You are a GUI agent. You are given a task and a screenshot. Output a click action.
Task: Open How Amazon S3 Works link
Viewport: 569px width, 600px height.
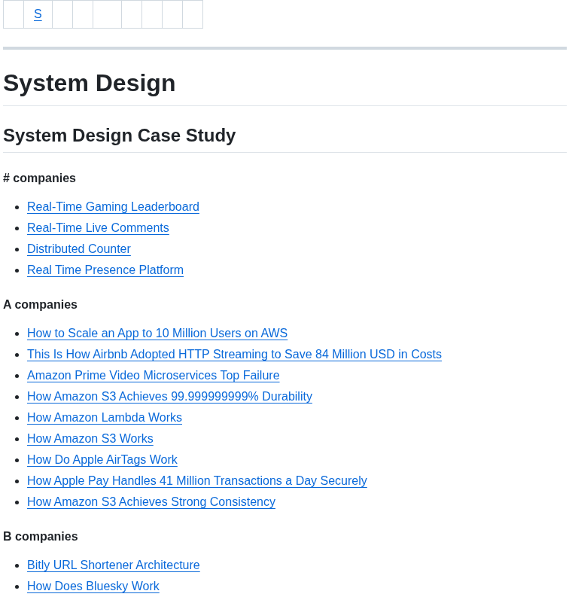click(90, 438)
